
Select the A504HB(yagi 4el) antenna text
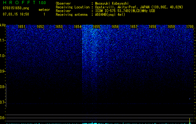pos(110,15)
